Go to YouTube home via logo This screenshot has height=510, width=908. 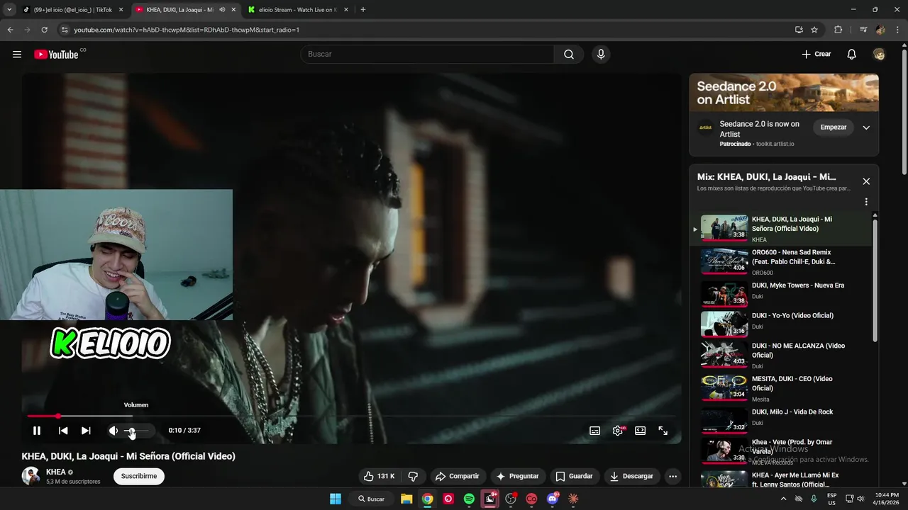coord(56,55)
